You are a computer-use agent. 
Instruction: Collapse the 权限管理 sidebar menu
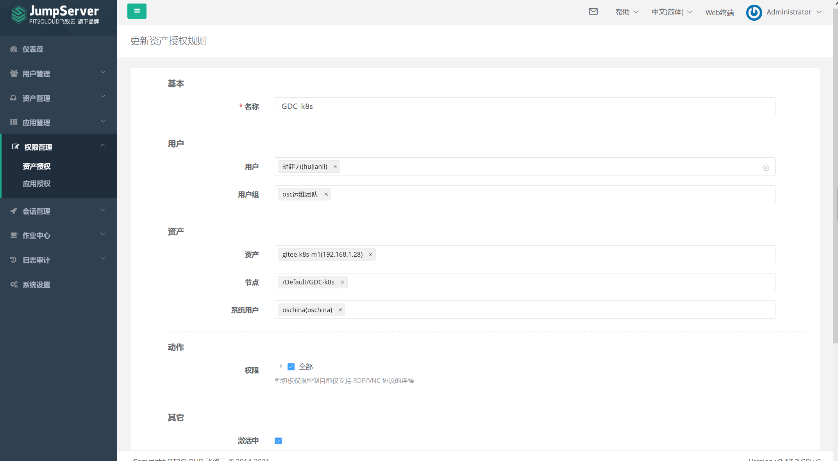click(x=59, y=147)
